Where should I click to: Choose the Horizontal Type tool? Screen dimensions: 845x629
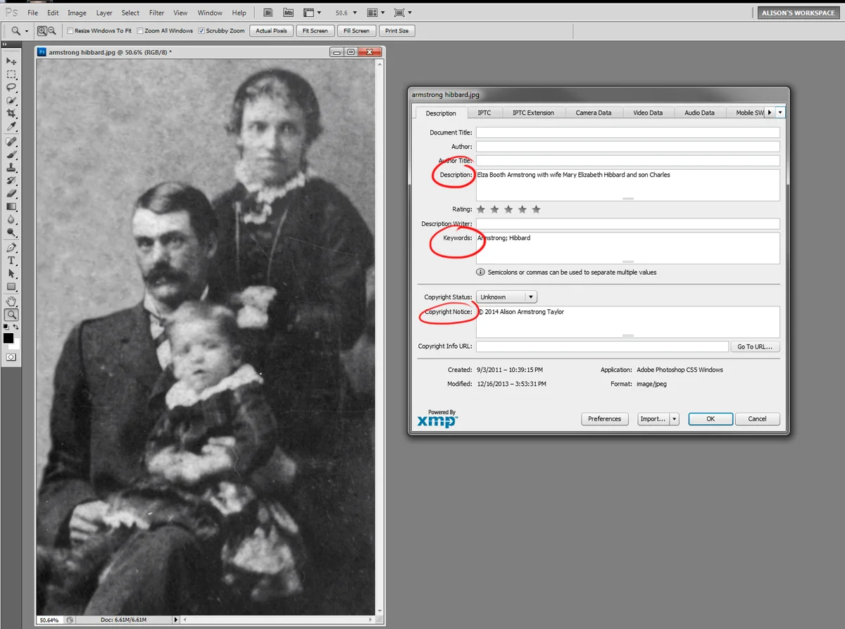[x=11, y=261]
